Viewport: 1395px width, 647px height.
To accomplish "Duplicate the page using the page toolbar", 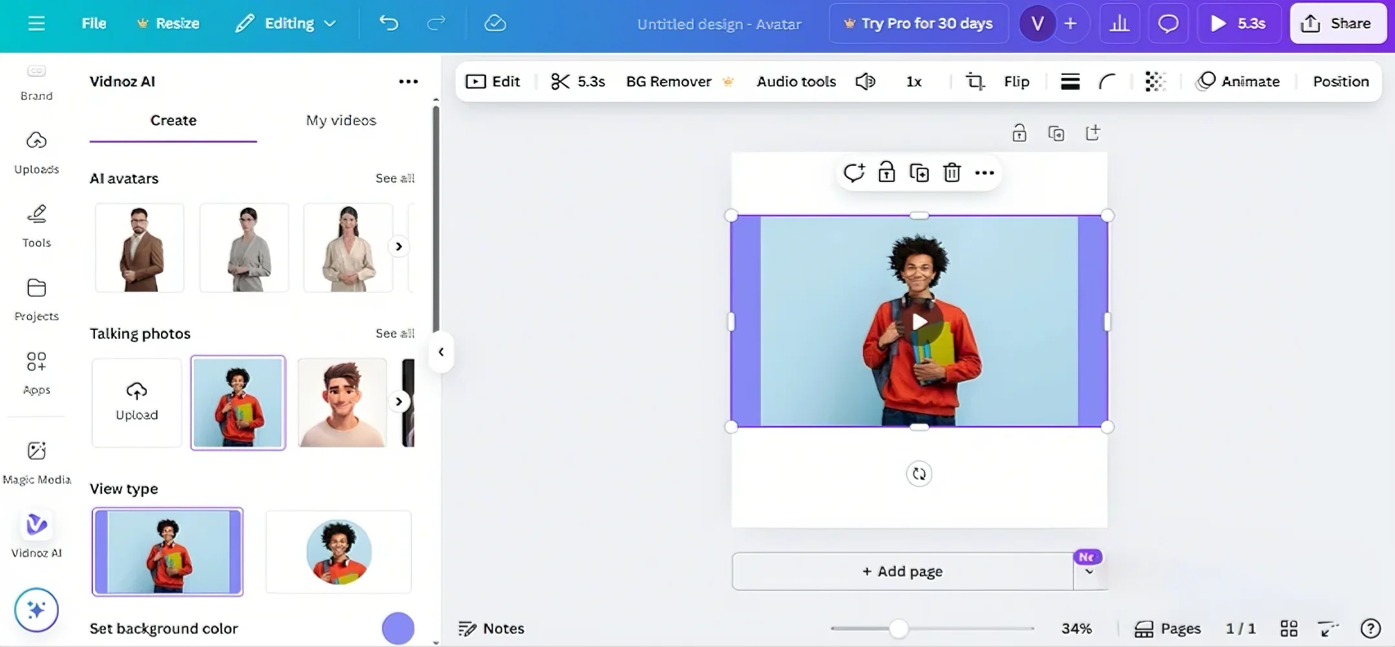I will click(1056, 133).
